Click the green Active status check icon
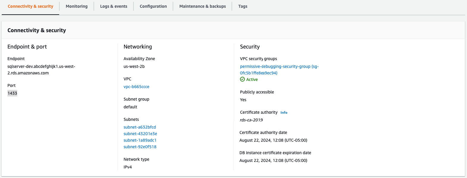 (x=242, y=79)
